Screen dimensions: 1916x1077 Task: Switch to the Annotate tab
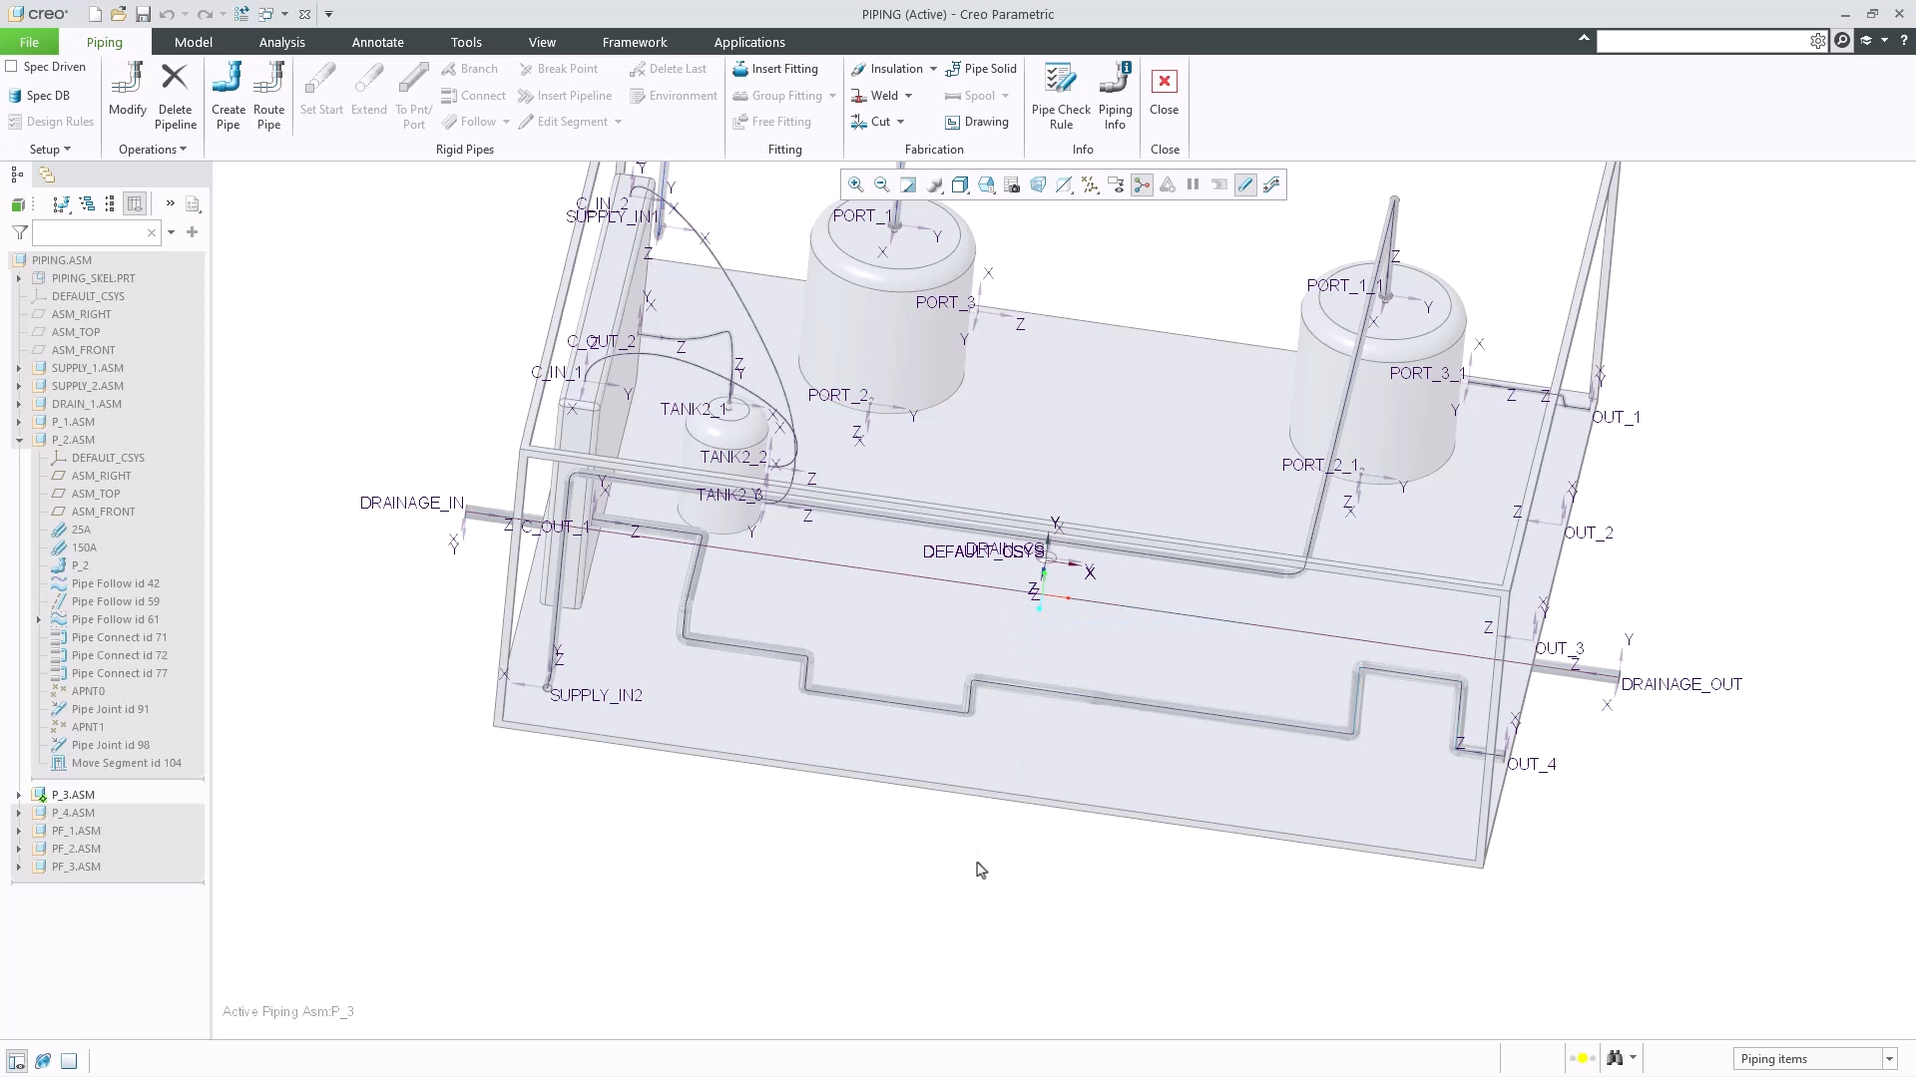click(x=378, y=42)
